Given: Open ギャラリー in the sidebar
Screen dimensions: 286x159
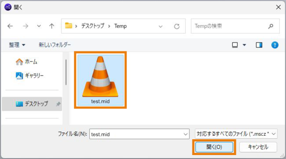Looking at the screenshot, I should 30,76.
